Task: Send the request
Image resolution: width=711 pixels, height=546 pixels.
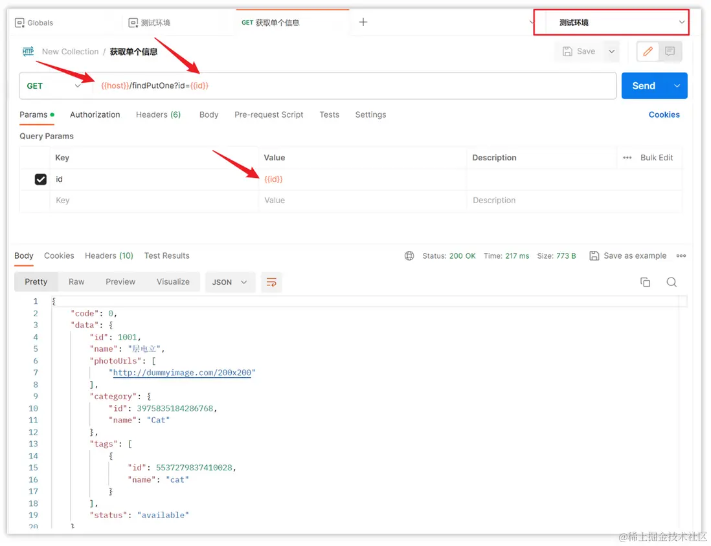Action: click(644, 85)
